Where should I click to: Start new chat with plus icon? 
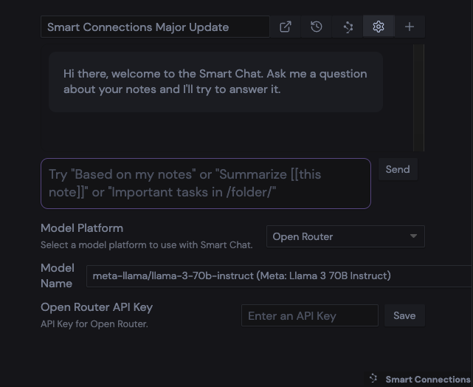tap(410, 27)
